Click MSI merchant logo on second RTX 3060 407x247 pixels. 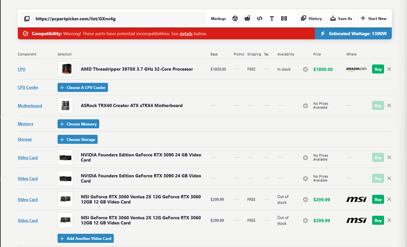click(356, 221)
